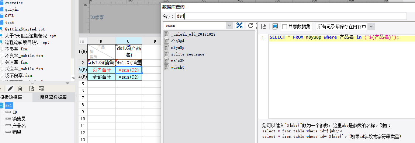The width and height of the screenshot is (415, 143).
Task: Open file 不良率.frm
Action: coord(16,49)
